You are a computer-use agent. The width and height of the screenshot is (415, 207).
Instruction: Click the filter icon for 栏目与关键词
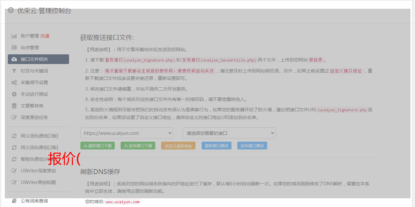point(14,71)
